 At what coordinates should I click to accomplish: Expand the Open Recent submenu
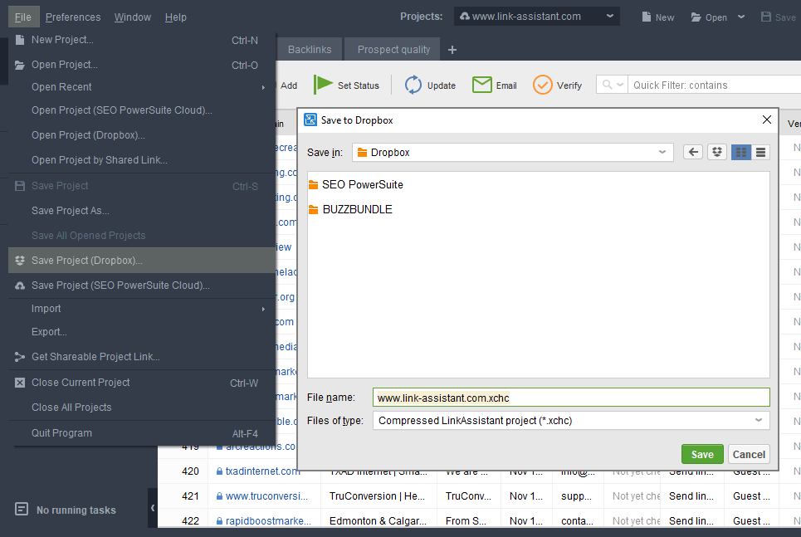pos(142,87)
